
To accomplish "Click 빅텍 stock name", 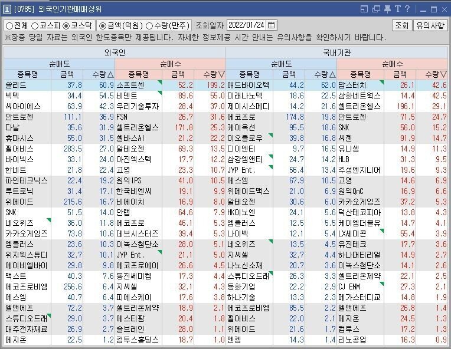I will tap(12, 96).
